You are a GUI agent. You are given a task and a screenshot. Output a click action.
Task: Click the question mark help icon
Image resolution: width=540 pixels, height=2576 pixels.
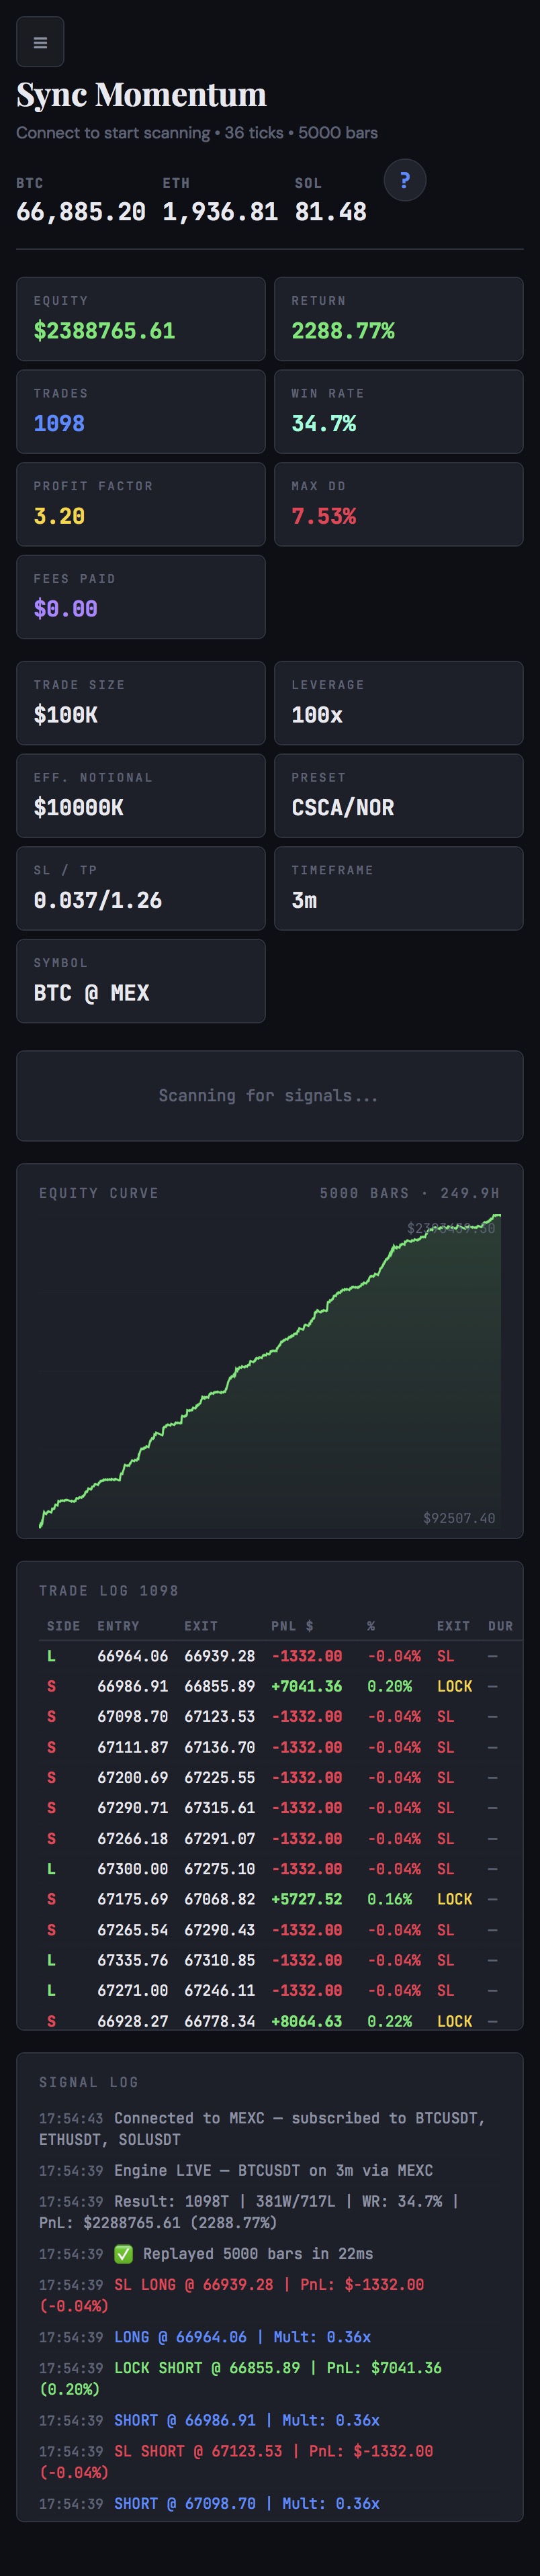404,180
